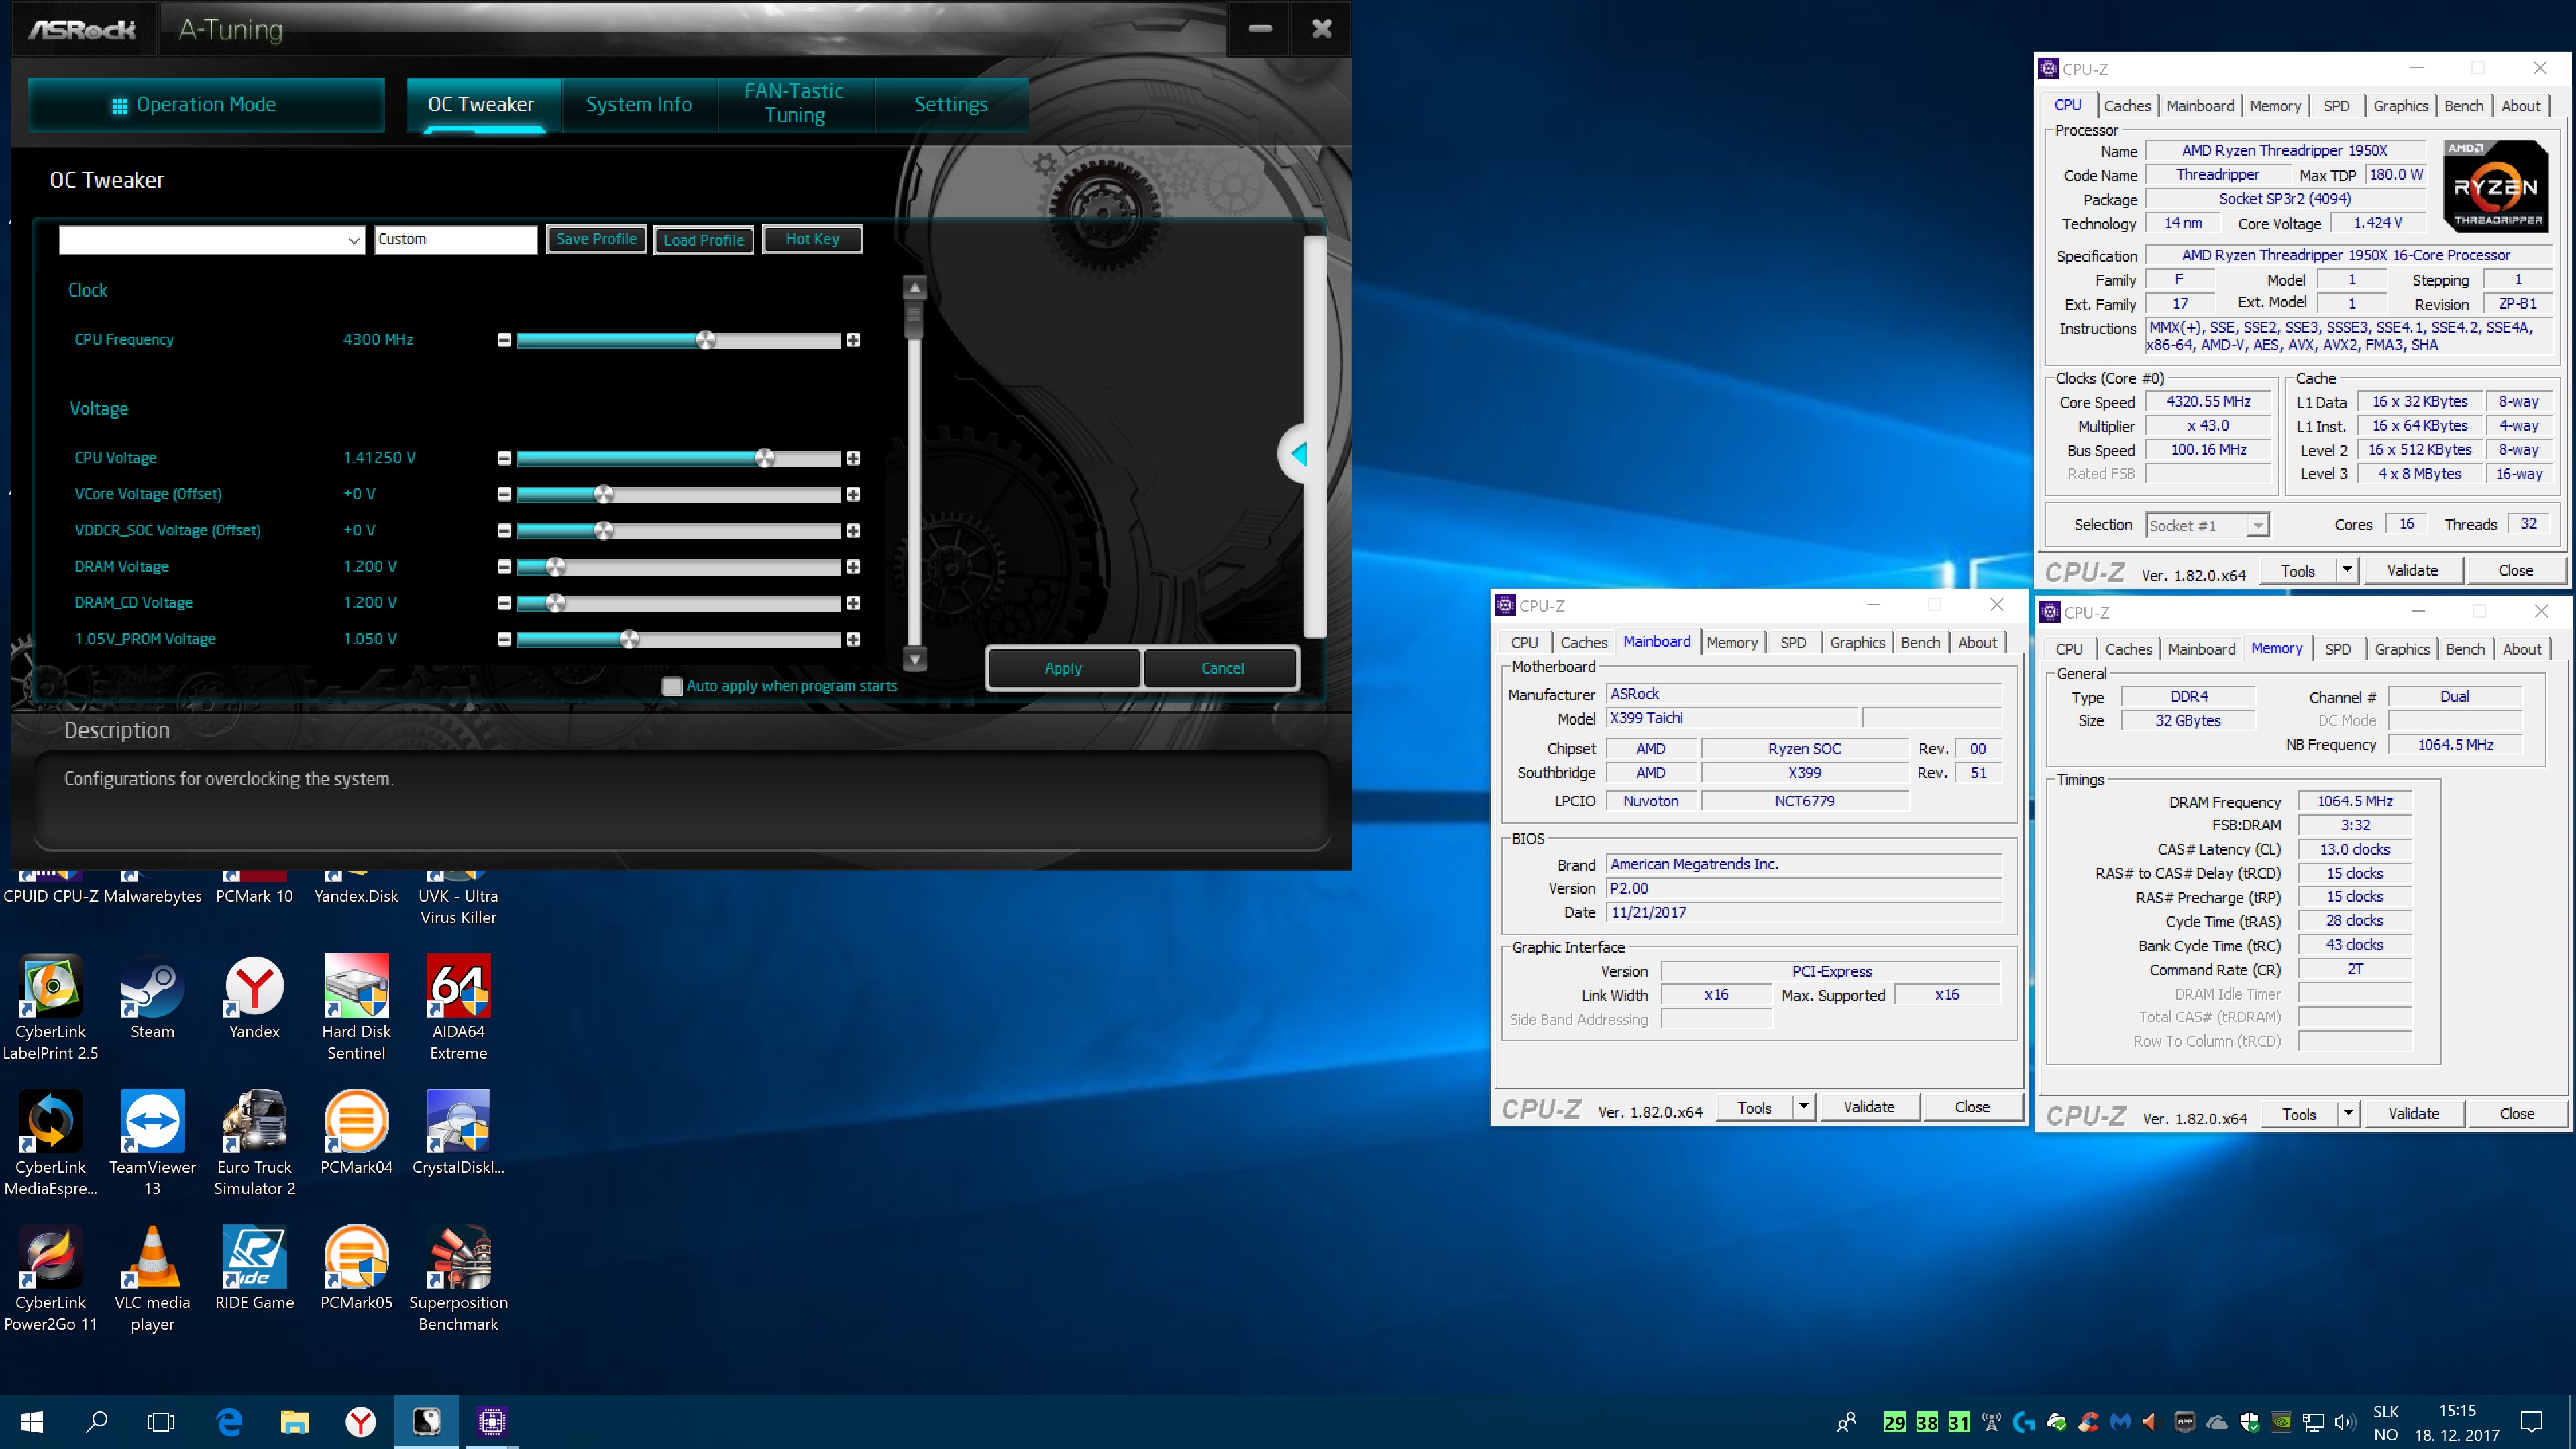This screenshot has height=1449, width=2576.
Task: Launch Steam from the desktop
Action: (x=152, y=996)
